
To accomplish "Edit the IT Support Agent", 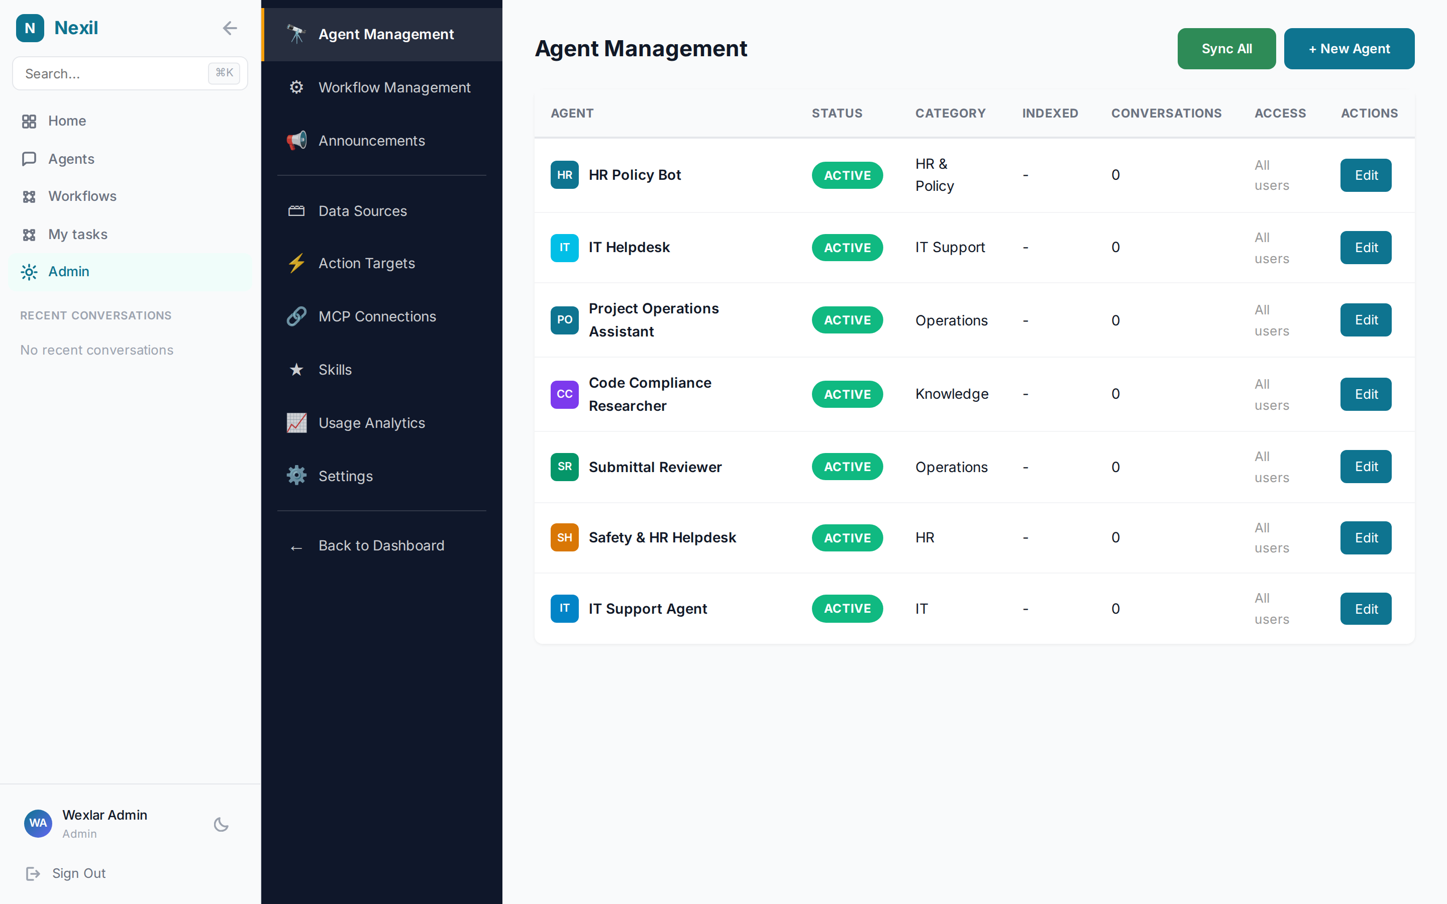I will tap(1366, 609).
